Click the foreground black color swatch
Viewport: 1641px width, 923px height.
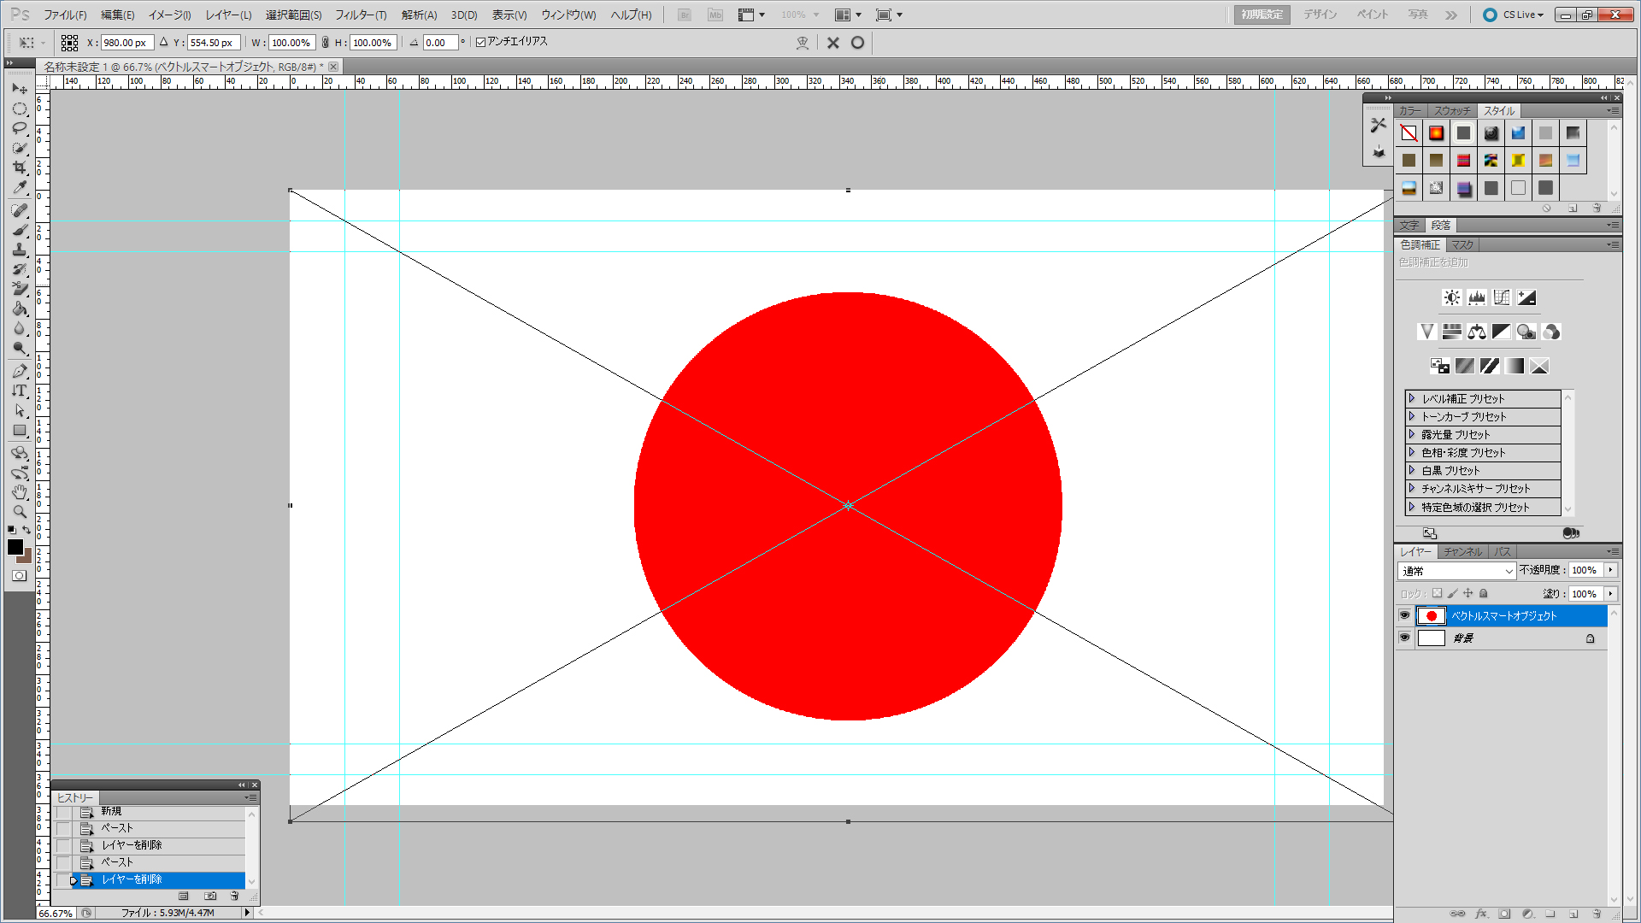pos(15,547)
